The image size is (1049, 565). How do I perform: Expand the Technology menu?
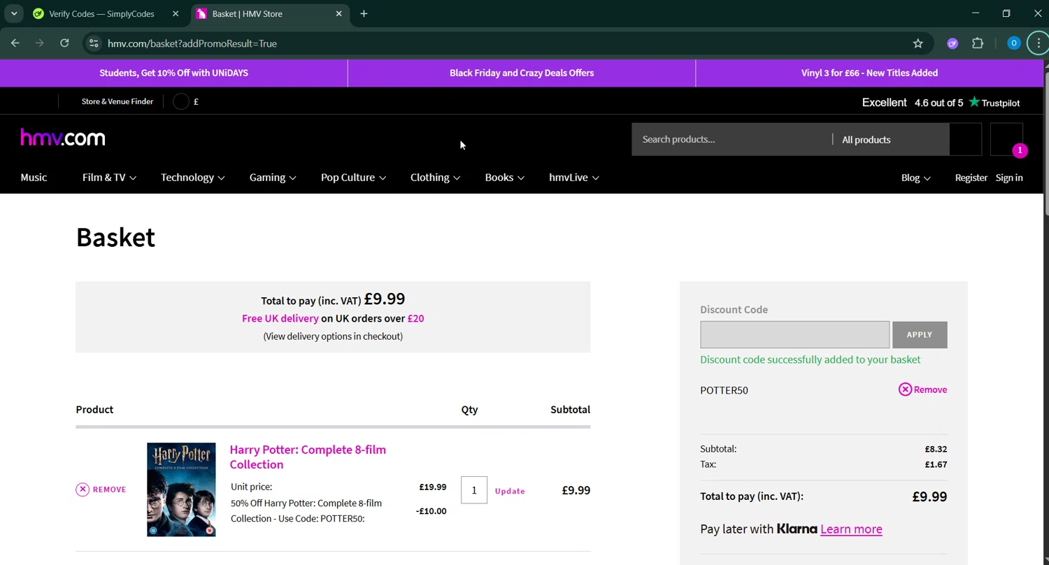pyautogui.click(x=193, y=178)
